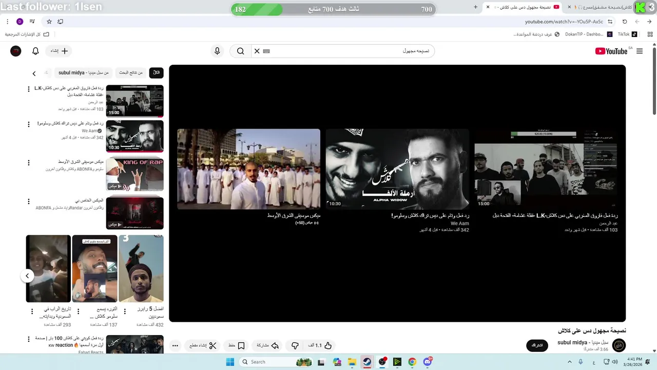
Task: Open options for We Aam reaction sidebar video
Action: pos(29,124)
